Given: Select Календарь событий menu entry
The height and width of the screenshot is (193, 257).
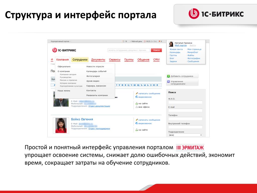Looking at the screenshot, I should (96, 71).
